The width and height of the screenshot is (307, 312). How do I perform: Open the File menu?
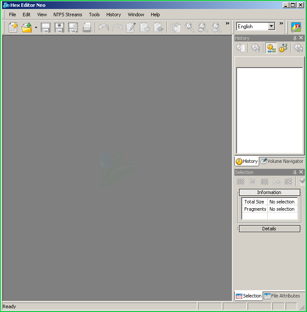coord(12,15)
